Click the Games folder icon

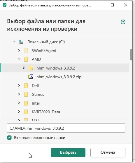click(26, 94)
